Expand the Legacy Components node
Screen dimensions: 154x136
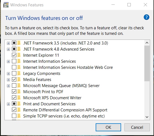pyautogui.click(x=9, y=74)
